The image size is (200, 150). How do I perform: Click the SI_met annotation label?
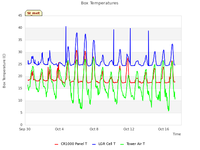click(x=33, y=13)
